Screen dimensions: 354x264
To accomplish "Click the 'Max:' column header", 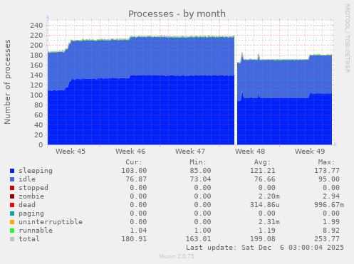I will click(326, 162).
